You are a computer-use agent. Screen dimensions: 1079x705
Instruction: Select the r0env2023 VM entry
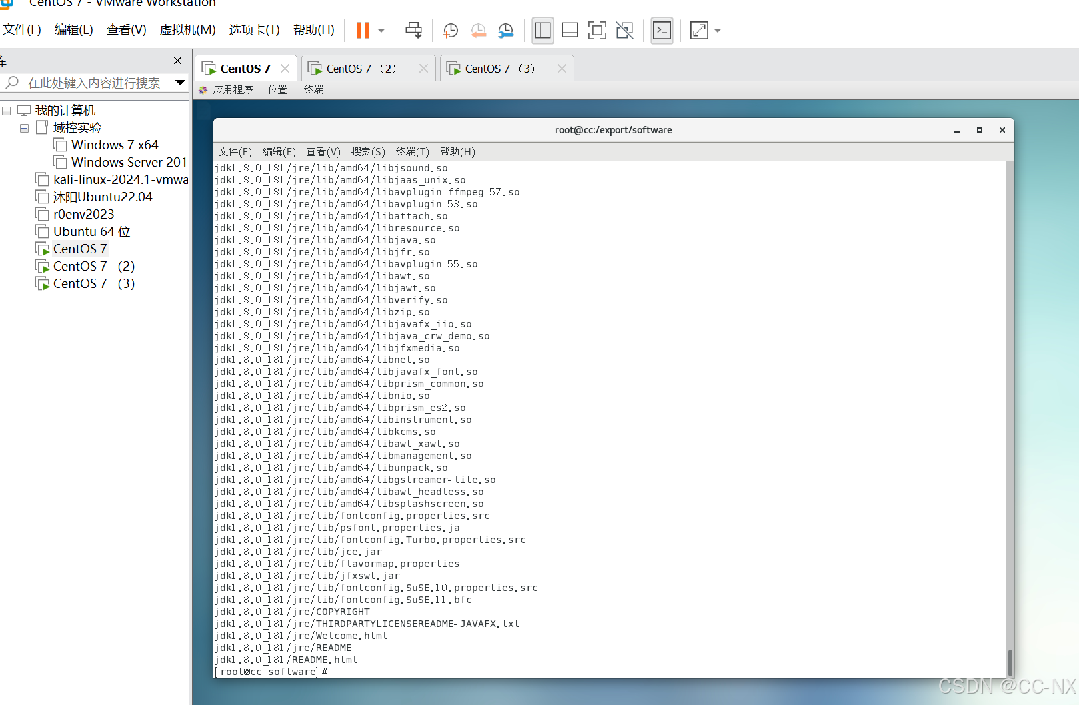pos(75,214)
